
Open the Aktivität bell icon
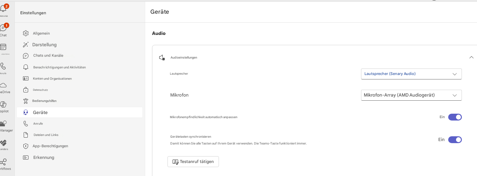click(x=3, y=9)
